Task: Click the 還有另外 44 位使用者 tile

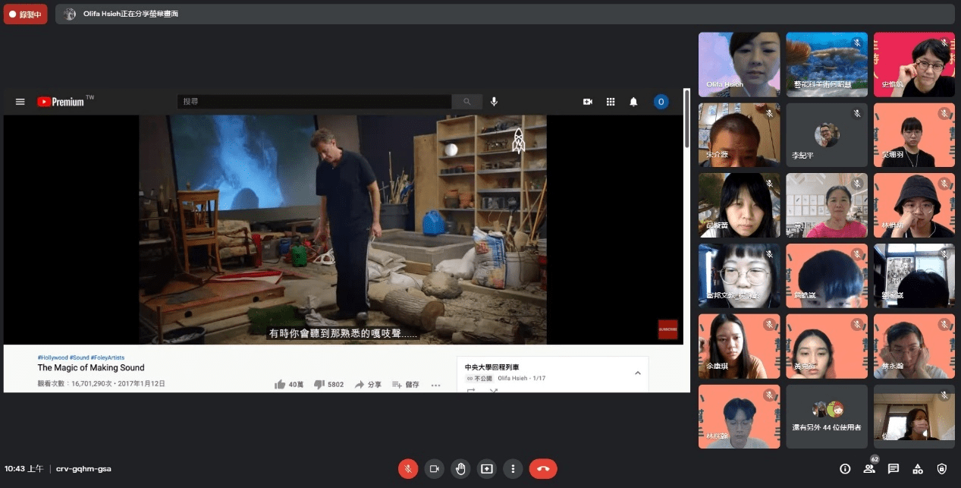Action: point(827,416)
